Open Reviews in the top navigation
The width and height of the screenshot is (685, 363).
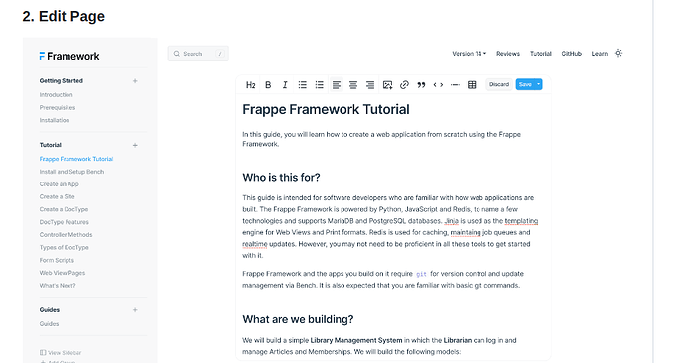(508, 54)
